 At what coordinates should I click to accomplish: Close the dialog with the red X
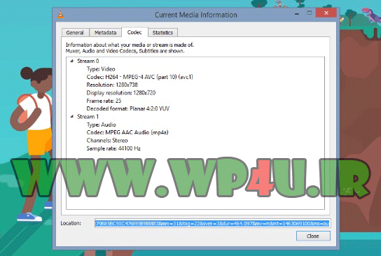(x=326, y=13)
